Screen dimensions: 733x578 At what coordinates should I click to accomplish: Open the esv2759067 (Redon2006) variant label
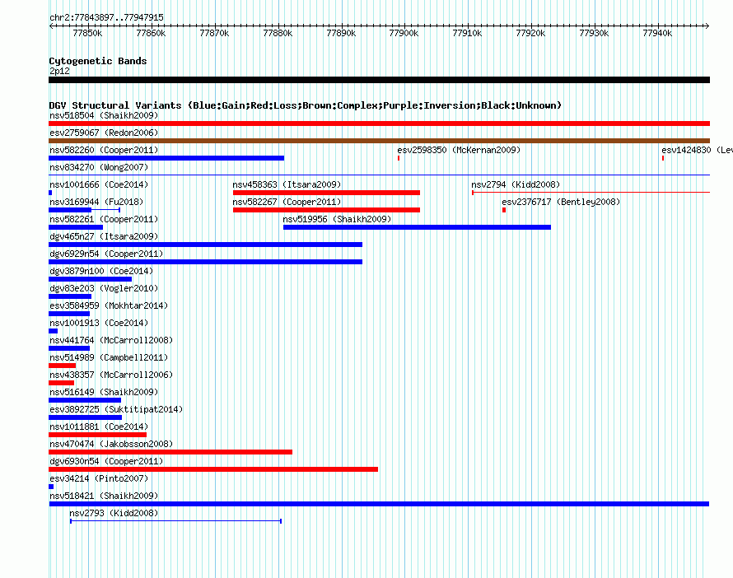click(x=104, y=133)
